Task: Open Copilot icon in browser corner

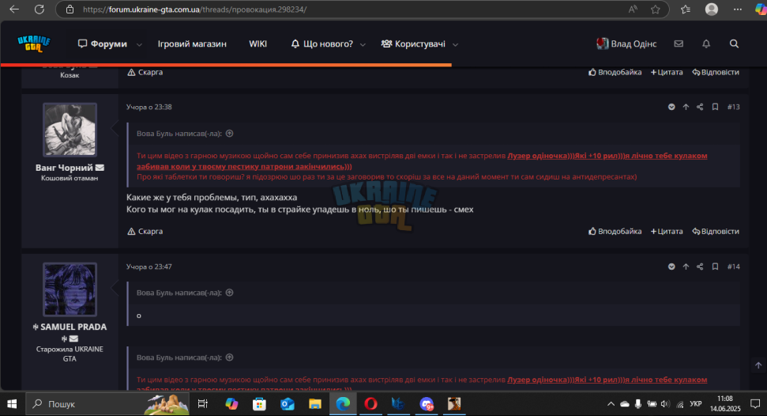Action: tap(761, 9)
